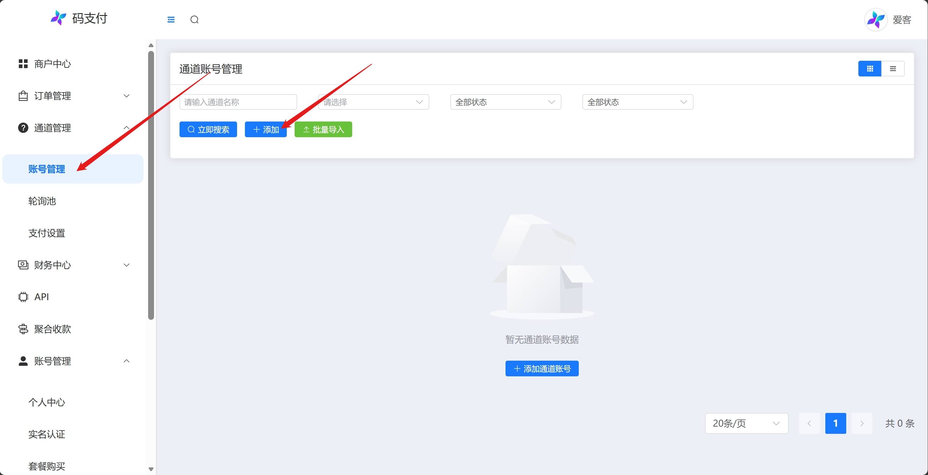The image size is (928, 475).
Task: Click the person icon beside 账号管理
Action: [23, 361]
